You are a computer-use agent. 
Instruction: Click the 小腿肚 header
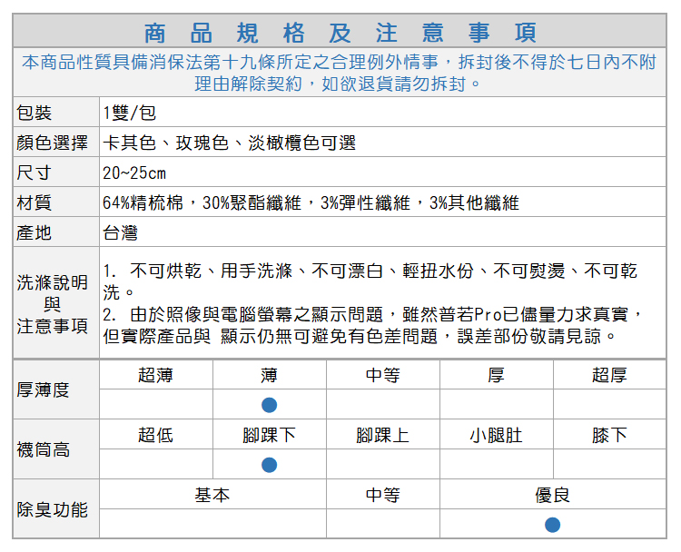[x=497, y=435]
